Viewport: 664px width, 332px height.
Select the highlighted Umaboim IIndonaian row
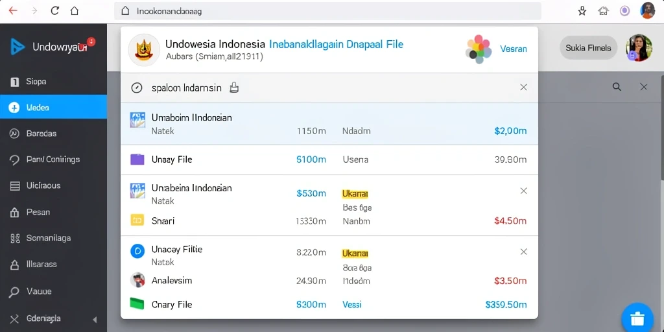(x=329, y=124)
